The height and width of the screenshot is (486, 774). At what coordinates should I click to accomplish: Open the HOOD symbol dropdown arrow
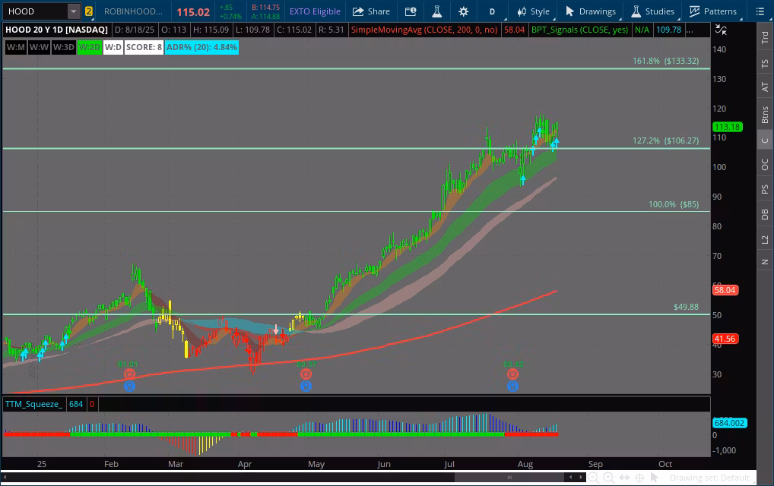point(73,11)
